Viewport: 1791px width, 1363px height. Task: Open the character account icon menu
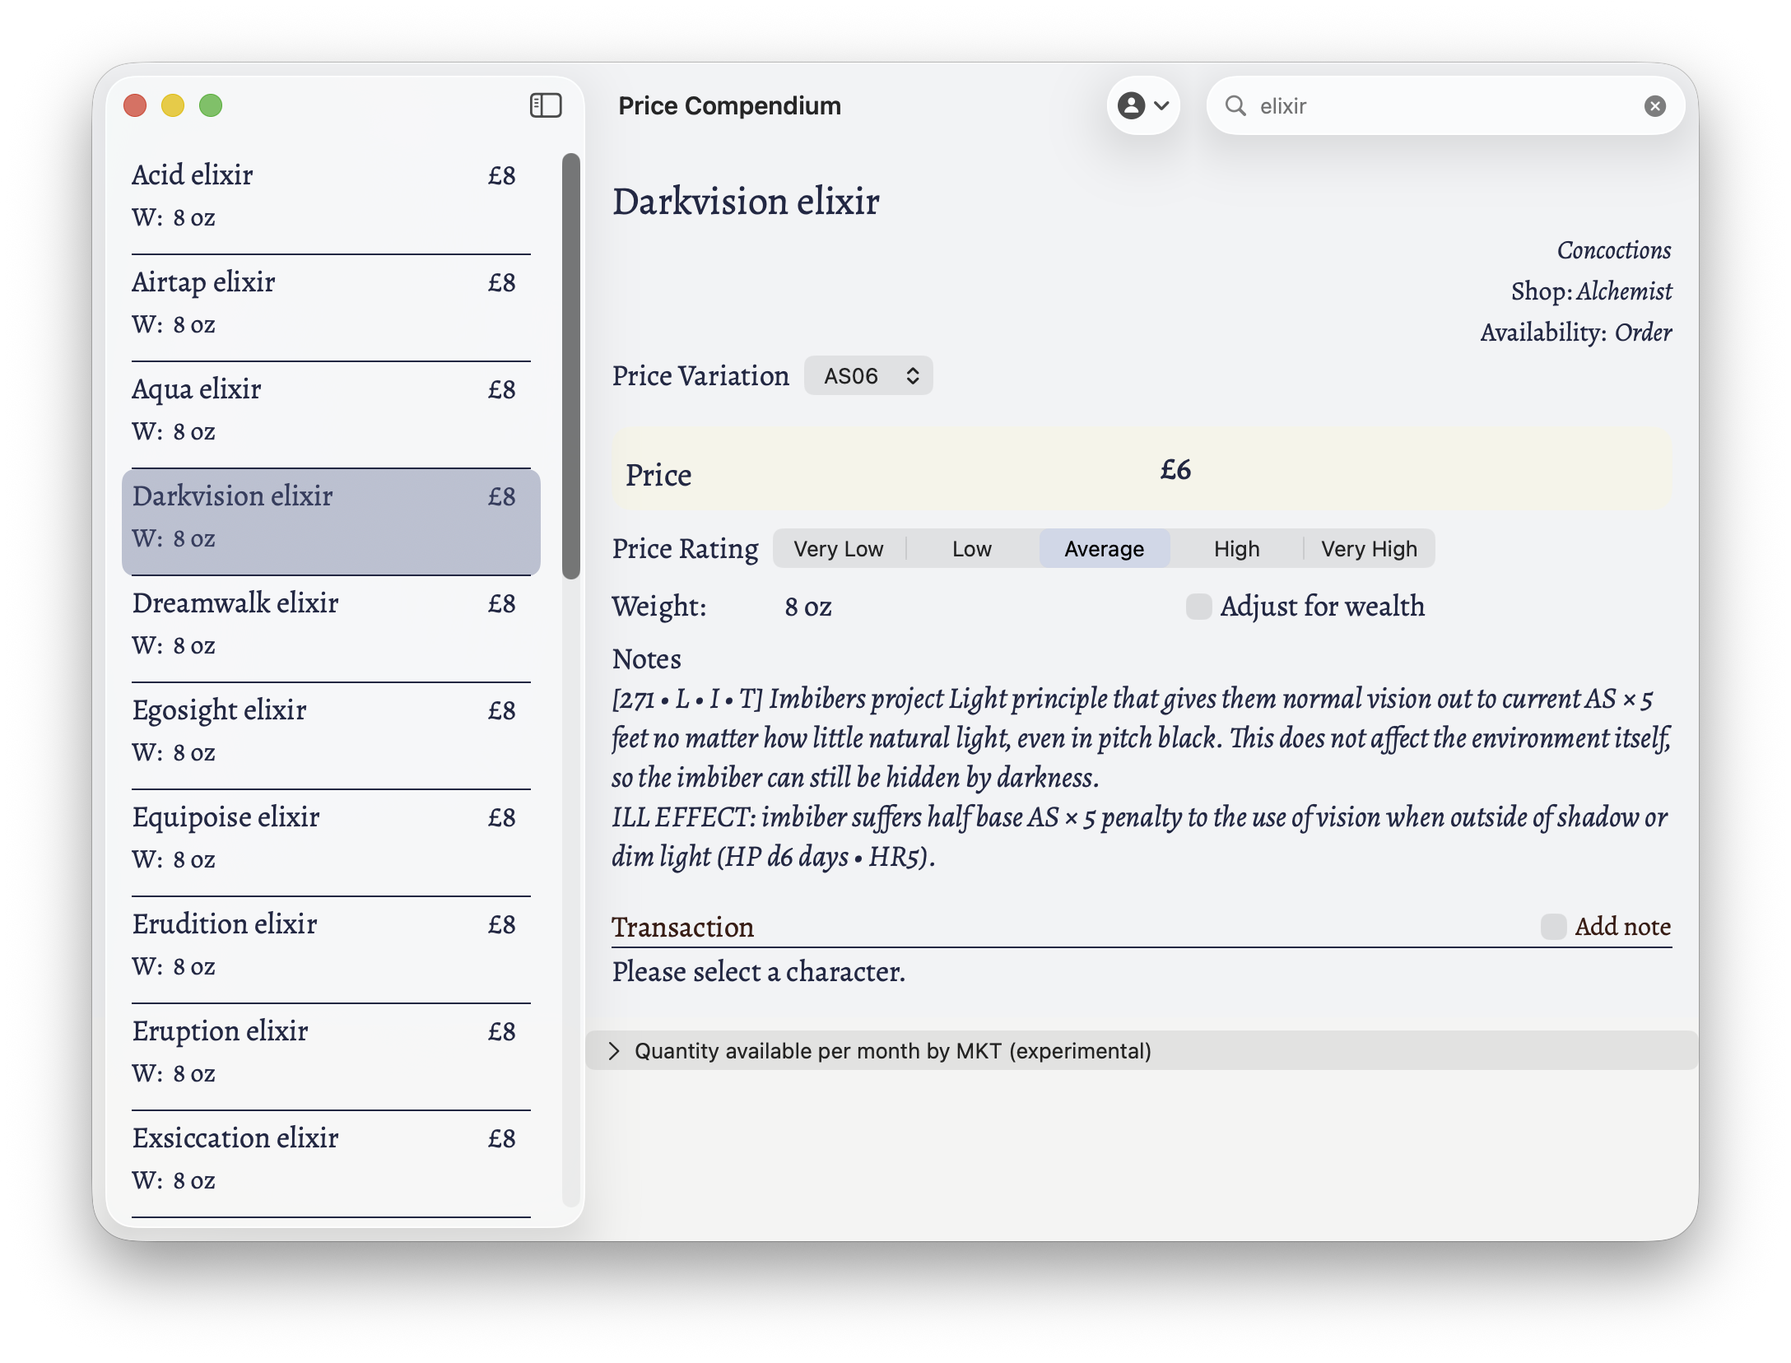(x=1142, y=105)
